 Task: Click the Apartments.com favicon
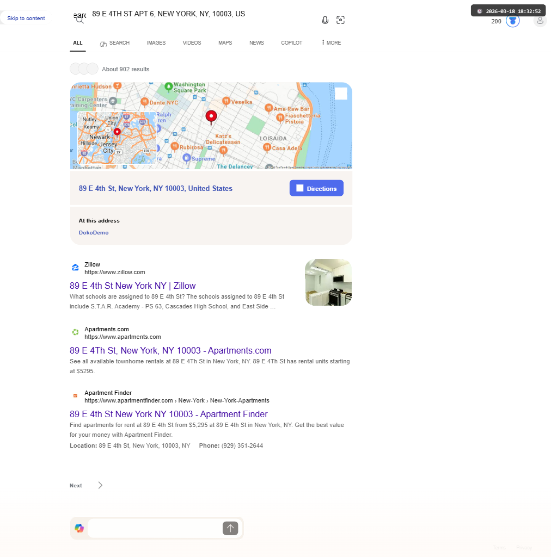(x=75, y=332)
